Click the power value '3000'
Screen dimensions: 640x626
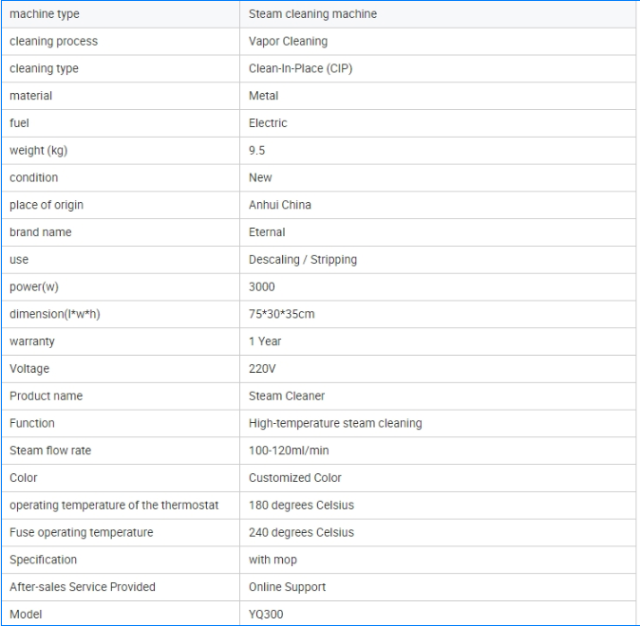(262, 287)
